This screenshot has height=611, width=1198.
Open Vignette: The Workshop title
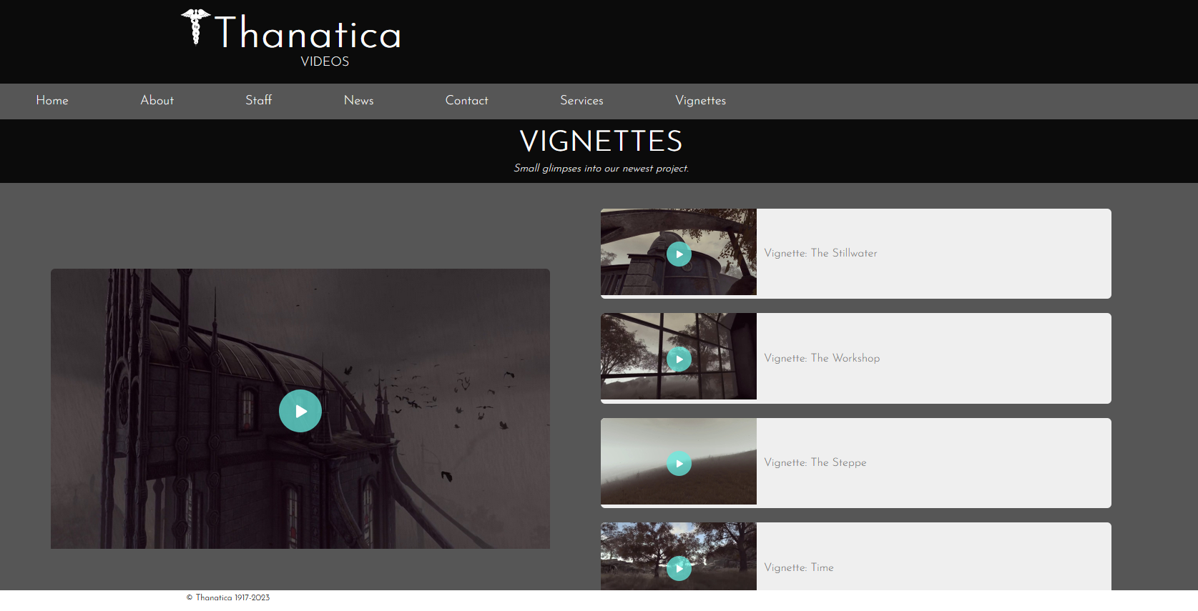[822, 358]
